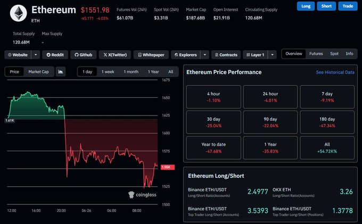362x224 pixels.
Task: Select the 1 day time range
Action: click(x=87, y=72)
